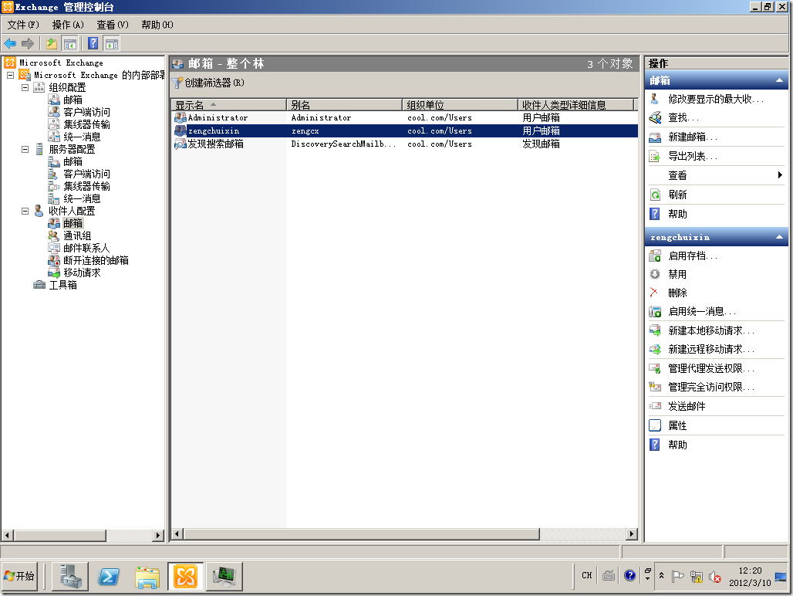Toggle the console tree visibility toolbar icon
This screenshot has height=596, width=793.
[x=69, y=43]
